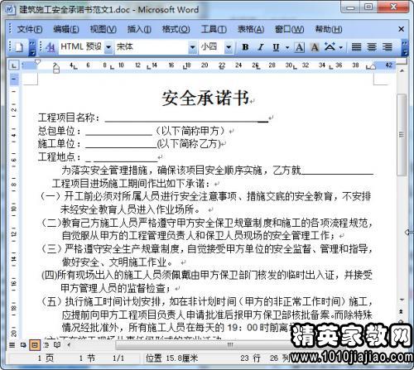Open the Styles and Formatting pane icon
Image resolution: width=414 pixels, height=370 pixels.
pos(51,47)
